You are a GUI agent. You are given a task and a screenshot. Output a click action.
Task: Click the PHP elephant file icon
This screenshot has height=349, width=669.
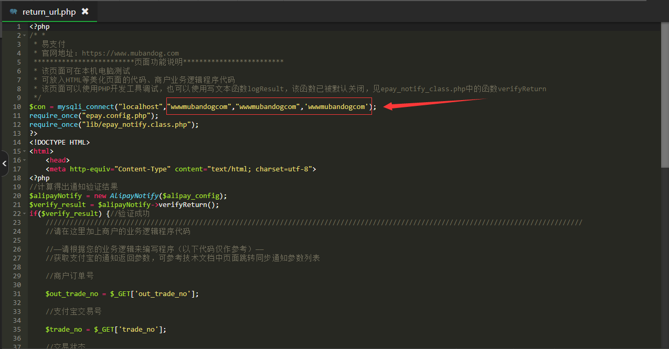pos(14,12)
